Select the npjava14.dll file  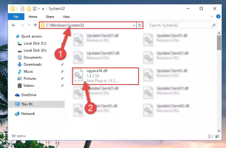(x=106, y=76)
